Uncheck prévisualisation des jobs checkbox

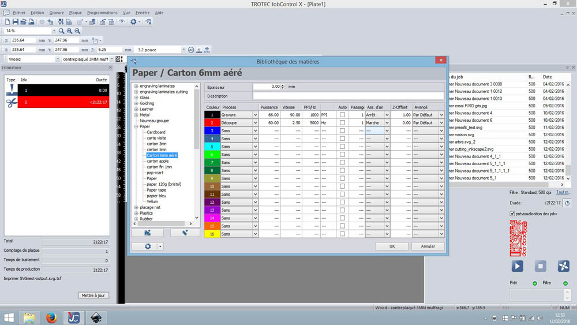512,214
